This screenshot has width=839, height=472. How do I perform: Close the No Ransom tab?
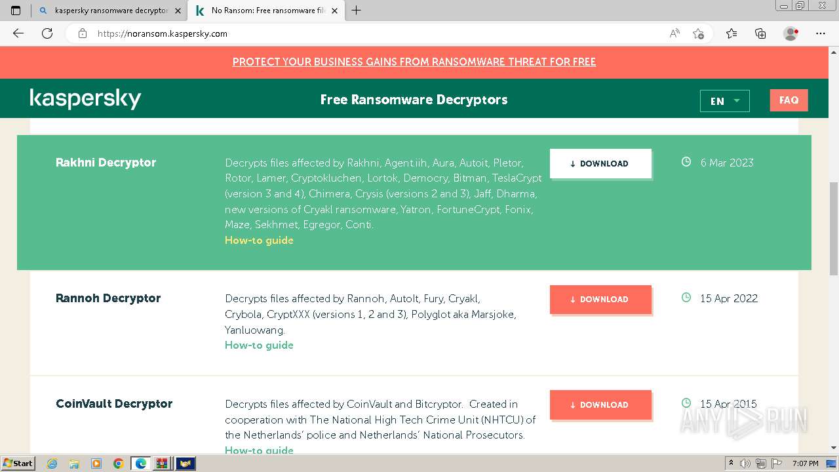[x=335, y=10]
